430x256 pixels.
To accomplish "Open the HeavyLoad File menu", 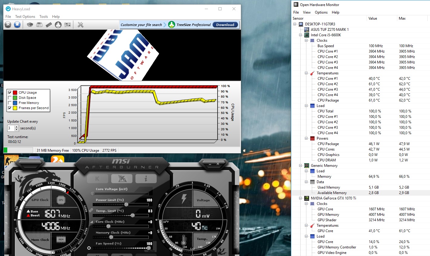I will click(8, 17).
